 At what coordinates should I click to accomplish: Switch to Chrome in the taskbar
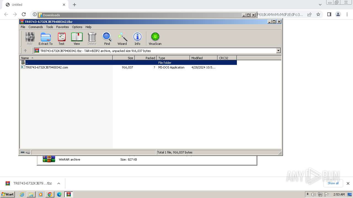(50, 194)
